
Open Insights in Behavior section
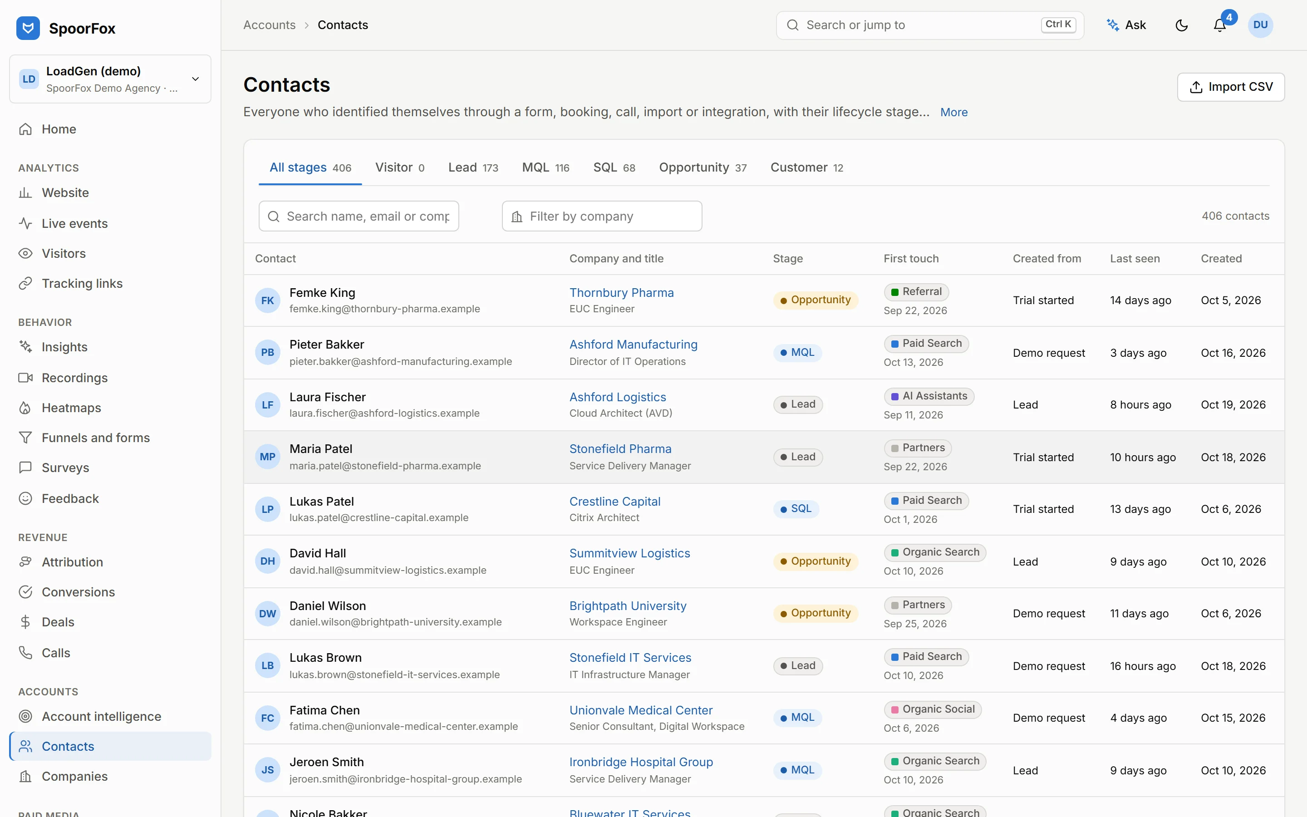point(110,347)
